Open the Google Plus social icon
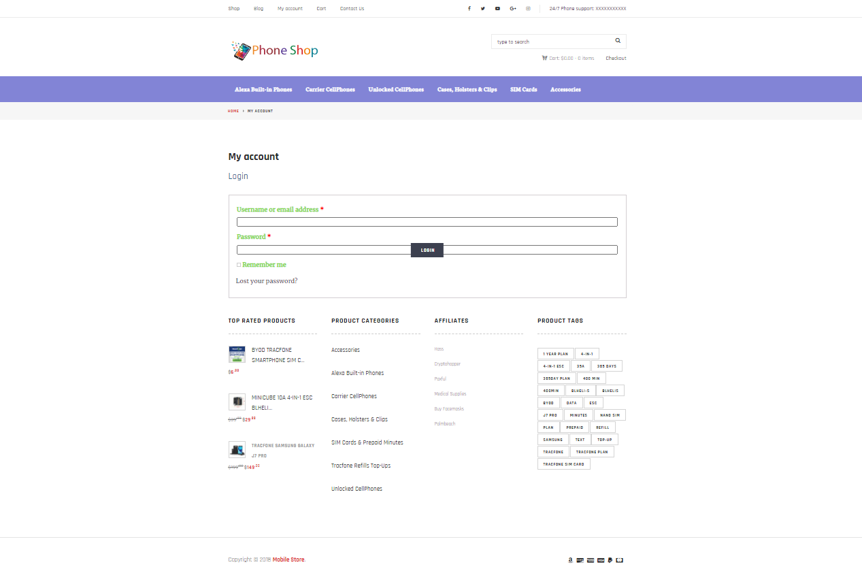This screenshot has width=862, height=567. coord(513,9)
